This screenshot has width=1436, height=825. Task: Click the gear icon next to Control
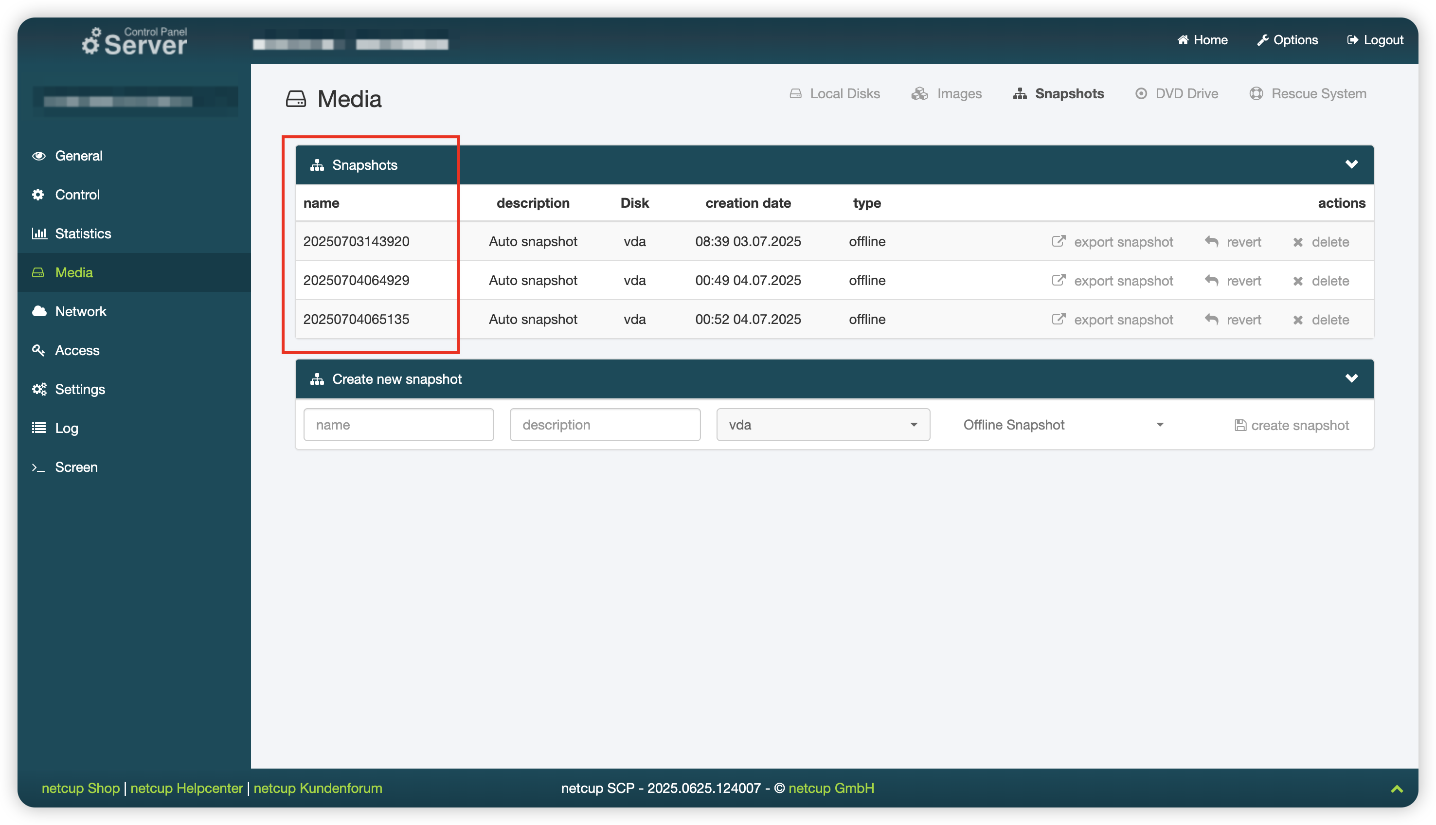(38, 195)
